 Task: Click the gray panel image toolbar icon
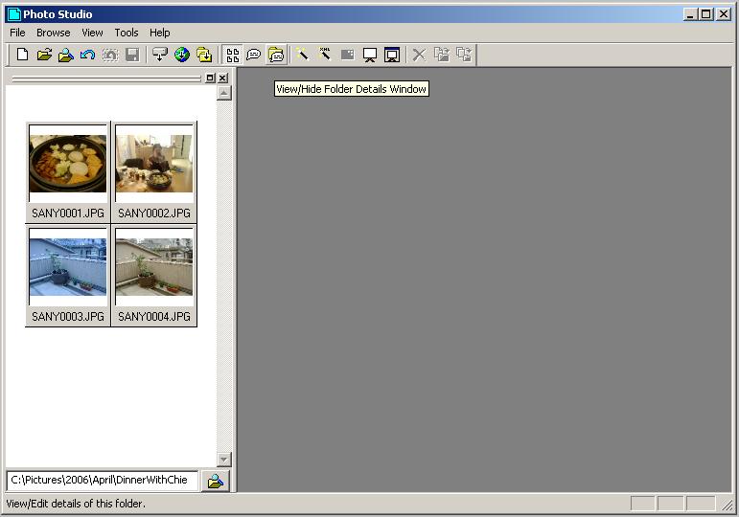[347, 55]
